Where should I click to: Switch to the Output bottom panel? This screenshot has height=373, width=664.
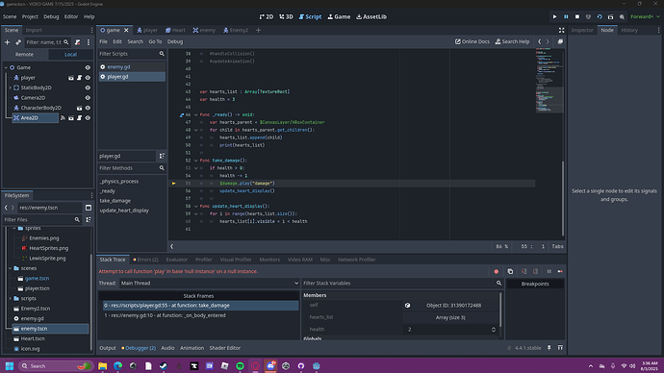tap(108, 348)
